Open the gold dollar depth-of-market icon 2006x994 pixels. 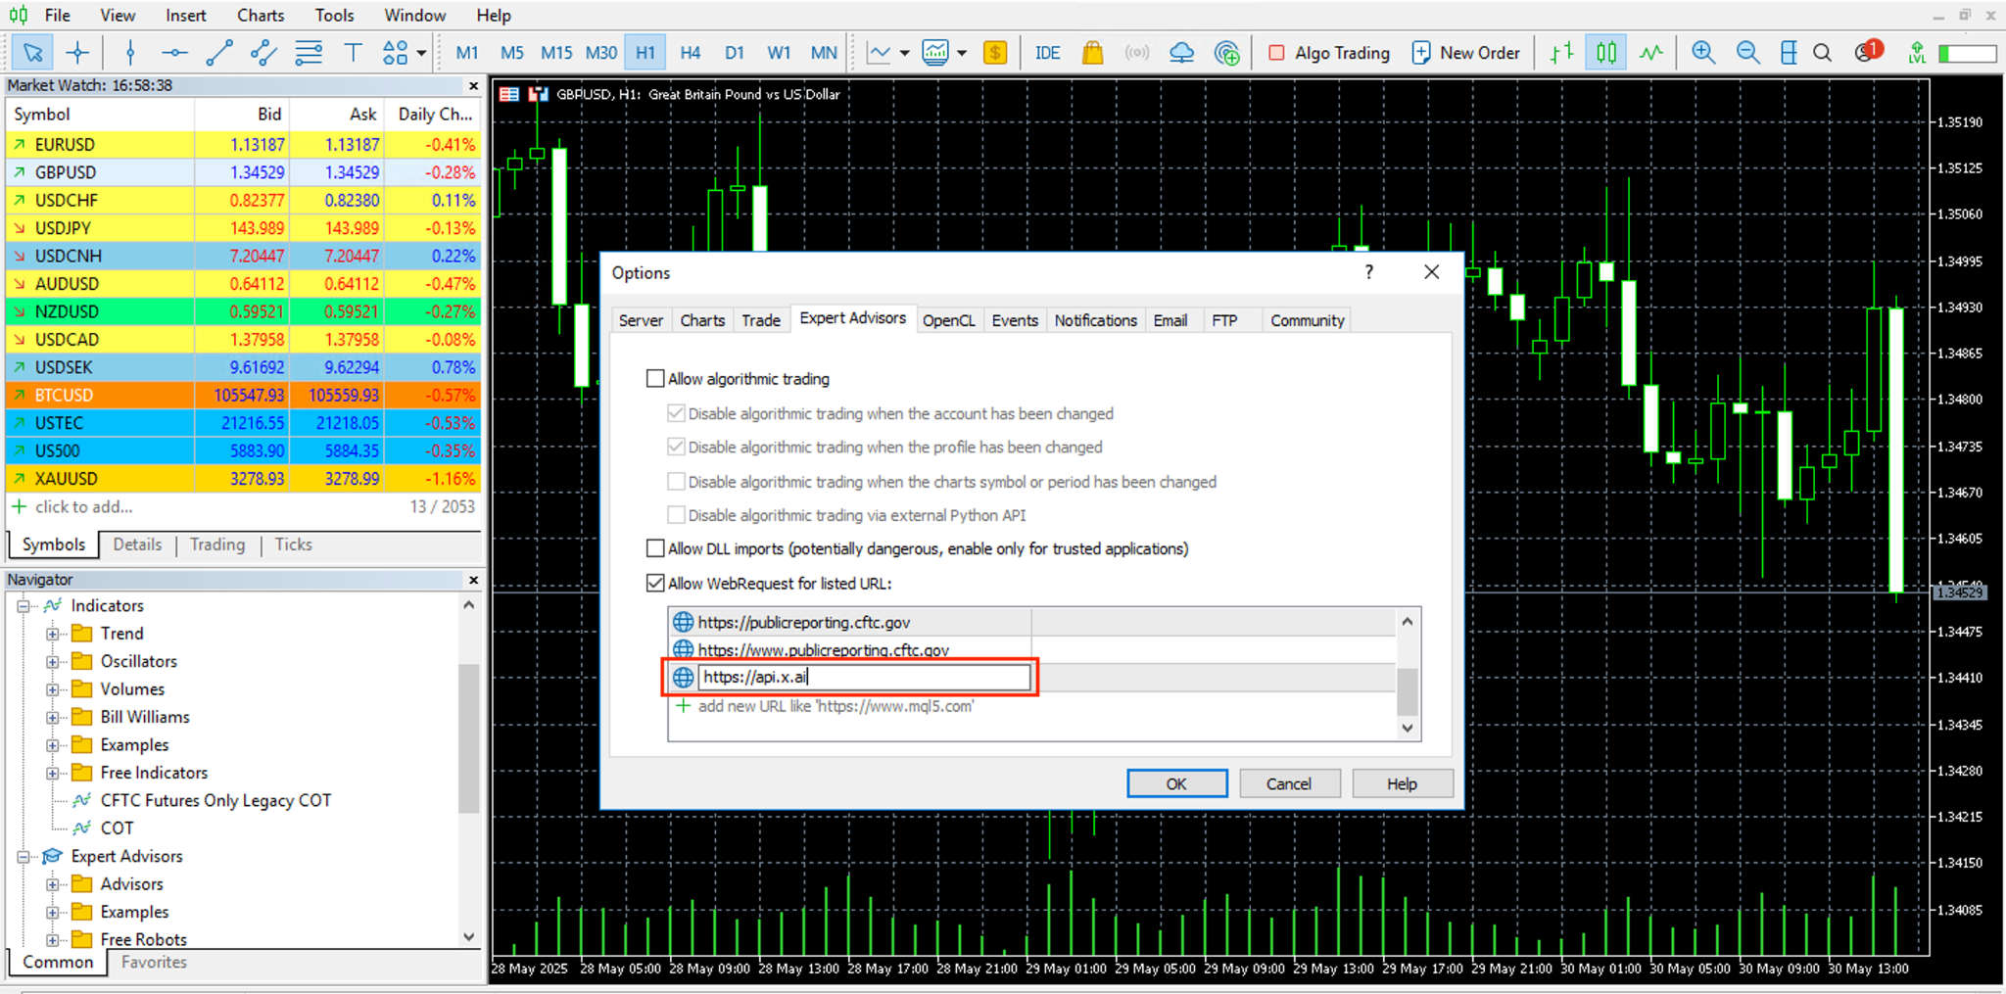pyautogui.click(x=994, y=53)
